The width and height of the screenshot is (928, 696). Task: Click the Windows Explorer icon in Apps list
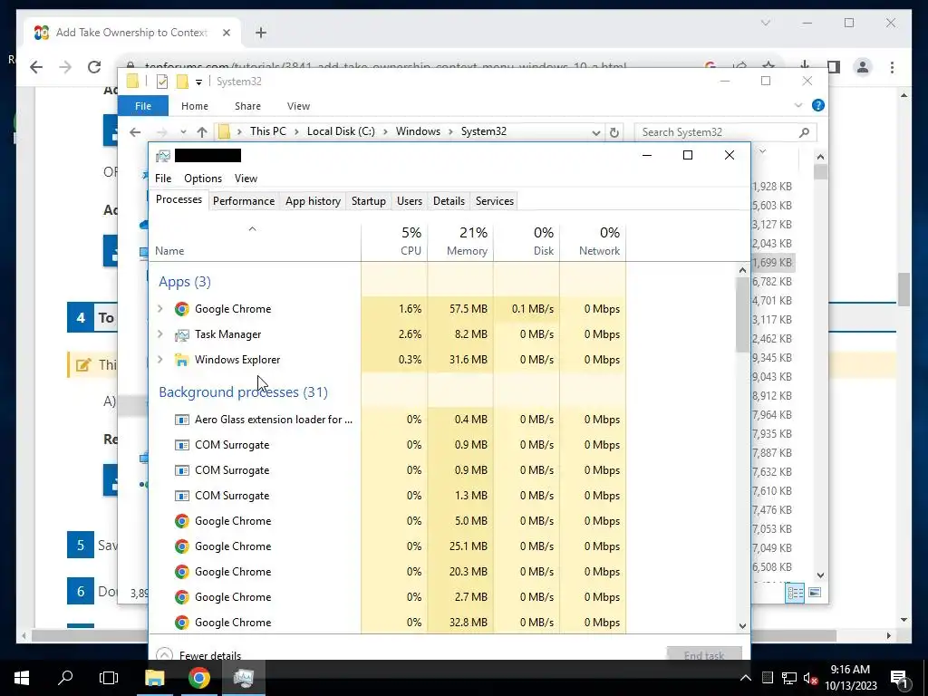pos(181,360)
